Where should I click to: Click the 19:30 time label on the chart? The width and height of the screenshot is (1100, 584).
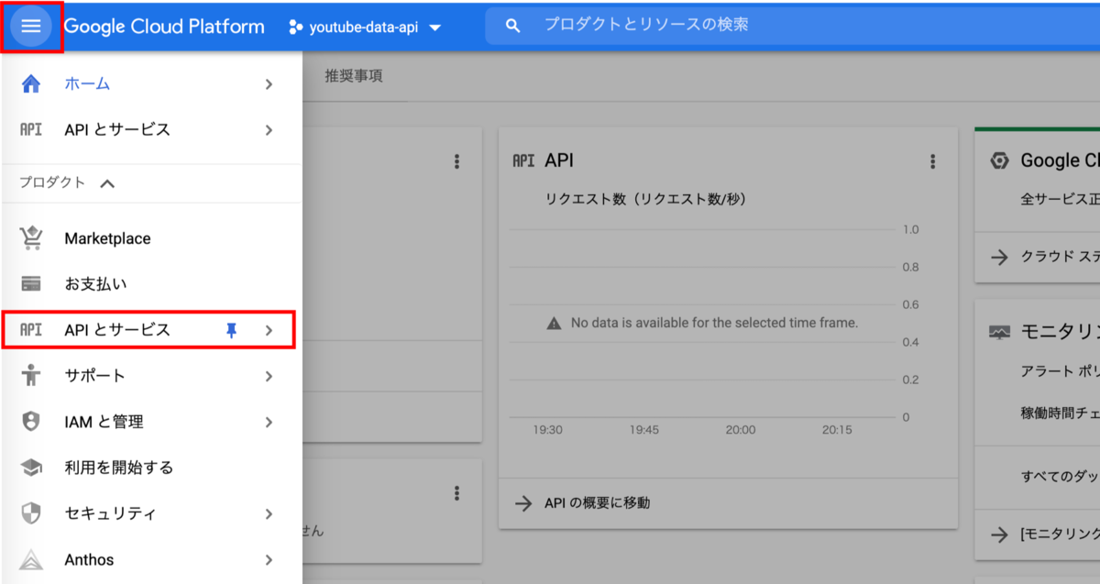(548, 429)
